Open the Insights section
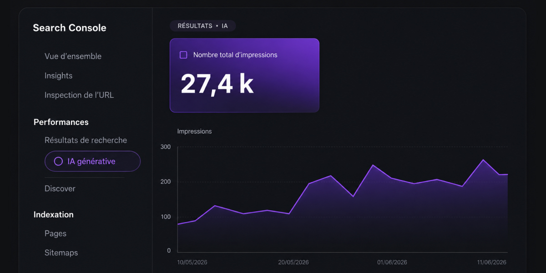Image resolution: width=546 pixels, height=273 pixels. [58, 76]
